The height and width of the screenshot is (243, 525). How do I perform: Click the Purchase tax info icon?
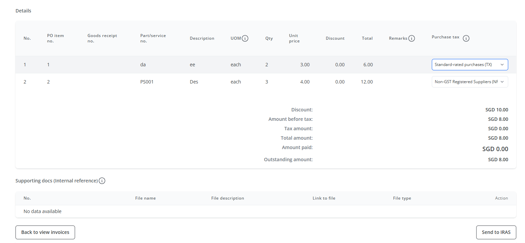click(x=466, y=38)
